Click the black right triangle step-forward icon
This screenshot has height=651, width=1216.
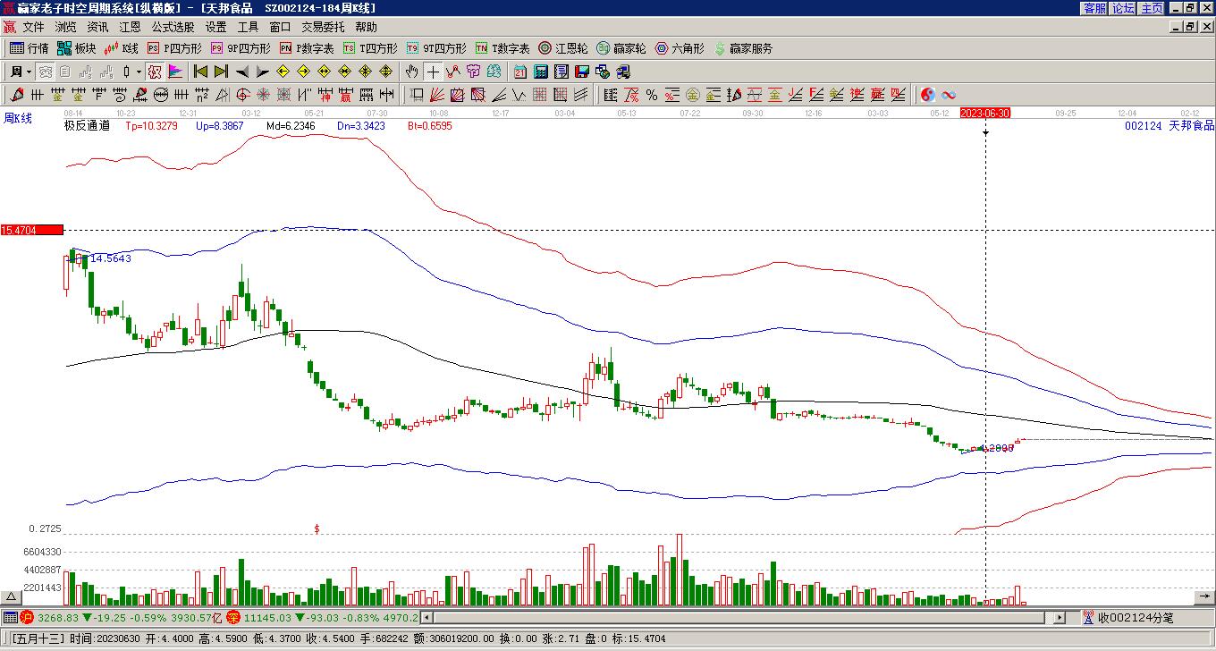click(262, 72)
